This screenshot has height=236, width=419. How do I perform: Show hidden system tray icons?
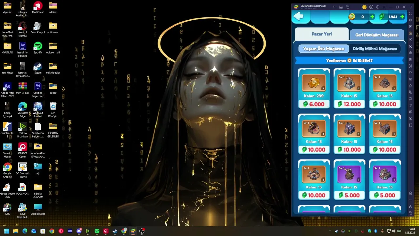point(330,231)
